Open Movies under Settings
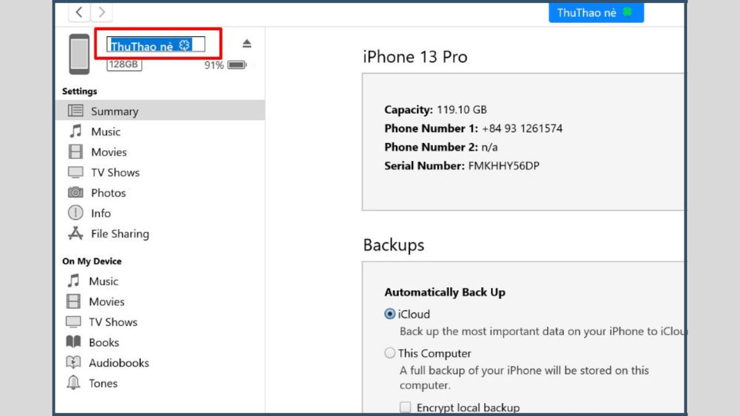The image size is (740, 416). tap(109, 152)
